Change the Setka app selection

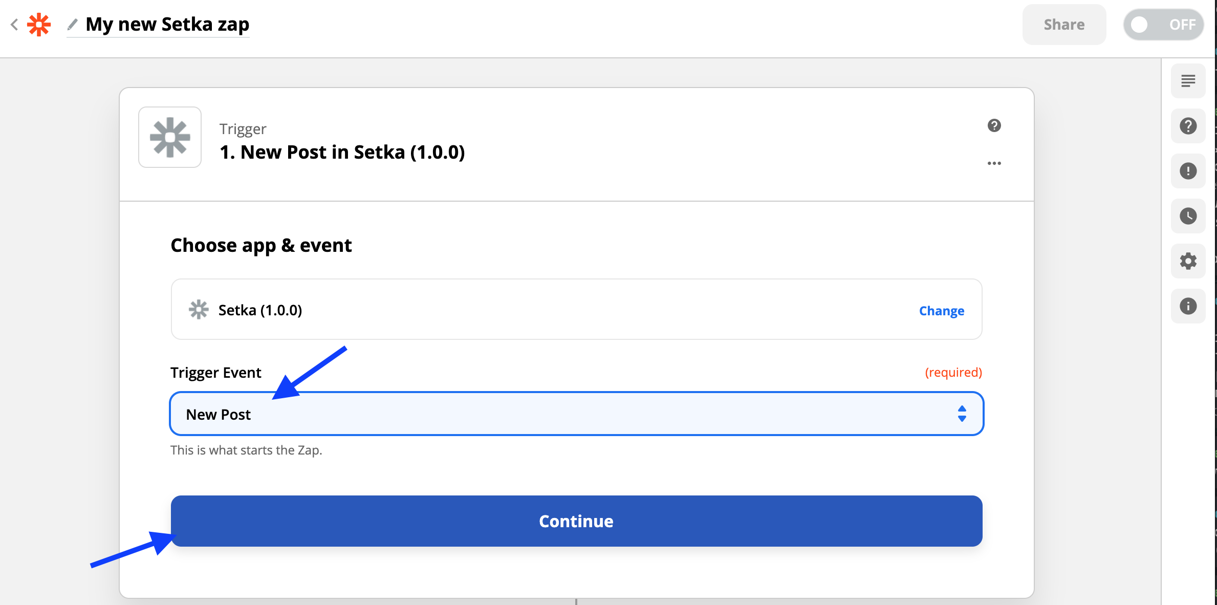[x=941, y=311]
